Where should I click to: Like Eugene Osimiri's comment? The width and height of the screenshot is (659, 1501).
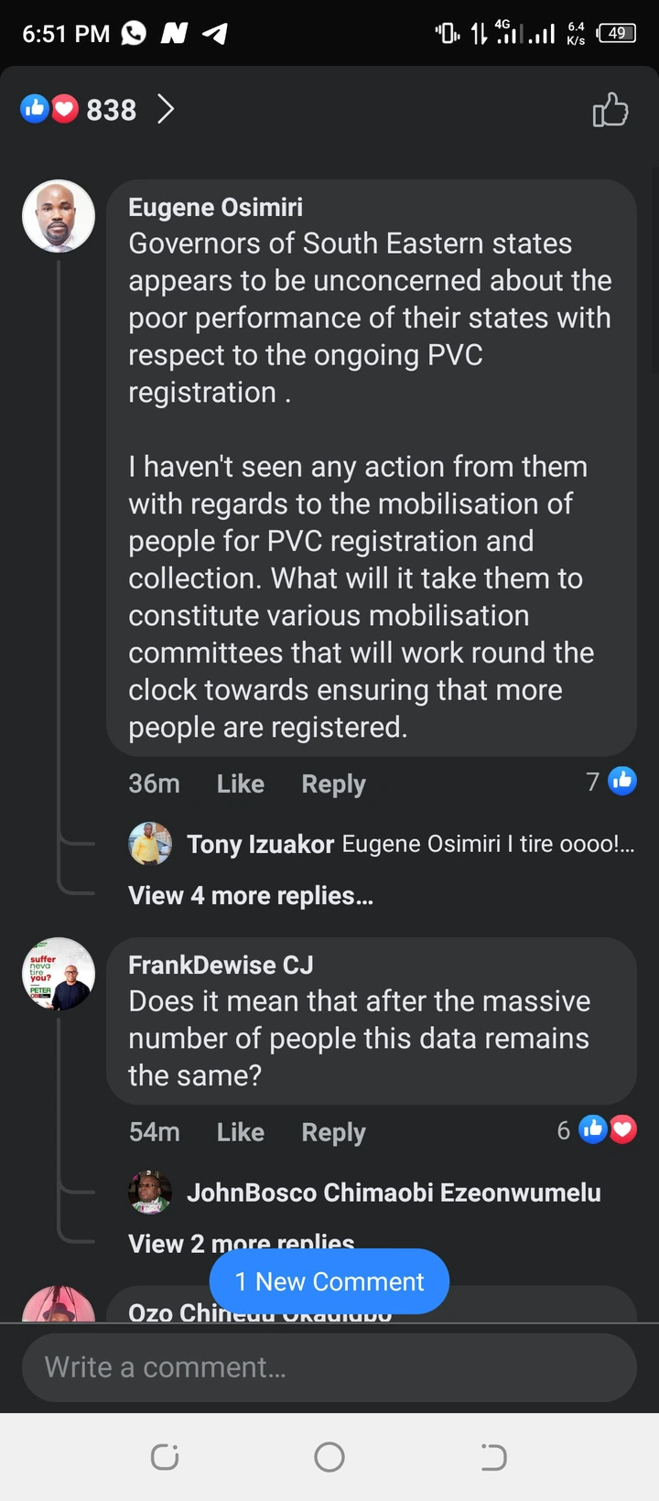click(240, 783)
